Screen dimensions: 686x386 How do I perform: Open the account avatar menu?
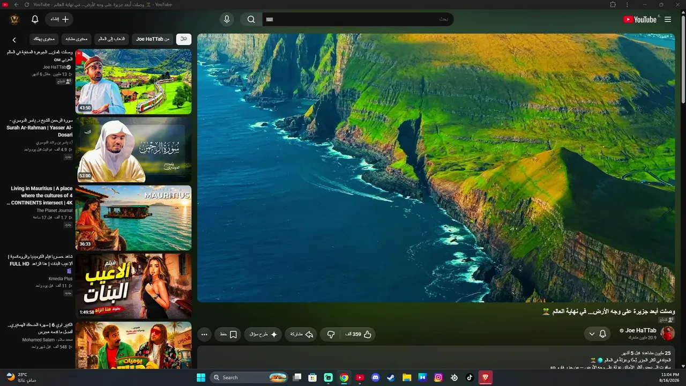14,19
